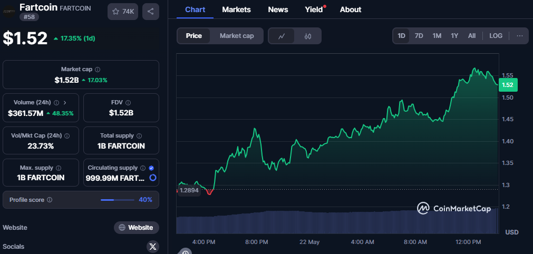
Task: Click the 1.52 current price tag on chart axis
Action: [508, 85]
